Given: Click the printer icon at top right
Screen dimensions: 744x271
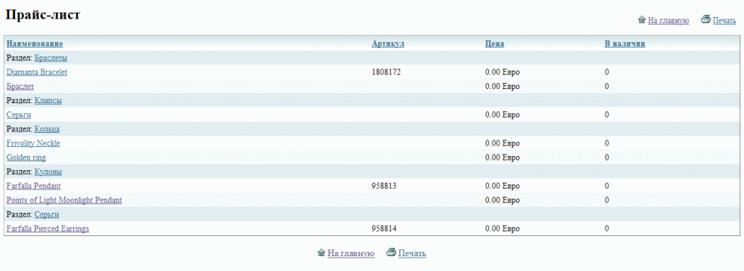Looking at the screenshot, I should 705,19.
